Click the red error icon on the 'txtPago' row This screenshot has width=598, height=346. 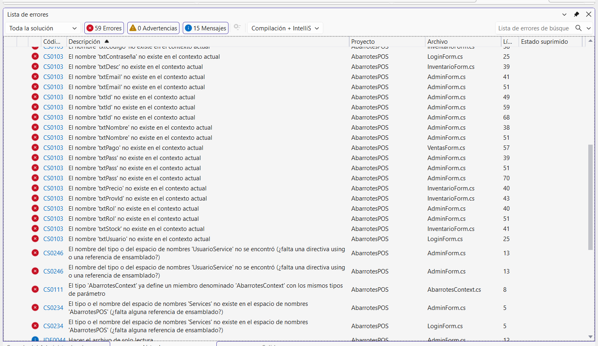click(x=35, y=148)
